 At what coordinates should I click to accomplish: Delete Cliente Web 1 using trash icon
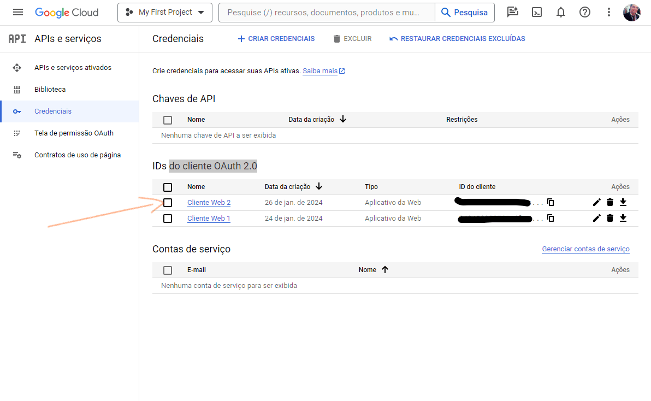(x=610, y=219)
